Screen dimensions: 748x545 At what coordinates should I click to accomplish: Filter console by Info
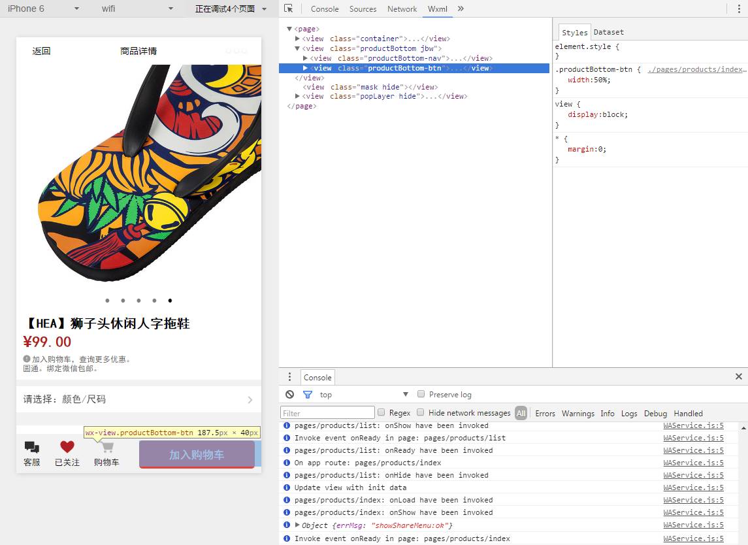pyautogui.click(x=608, y=413)
